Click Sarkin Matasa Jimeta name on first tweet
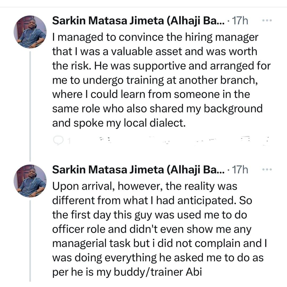287x287 pixels. pos(138,21)
